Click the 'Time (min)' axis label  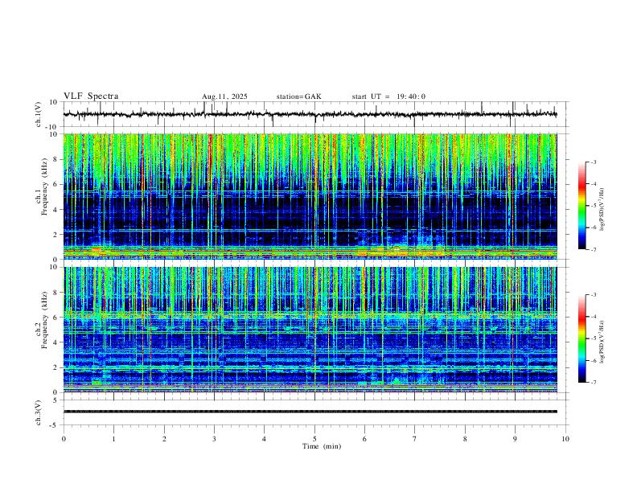[x=322, y=446]
